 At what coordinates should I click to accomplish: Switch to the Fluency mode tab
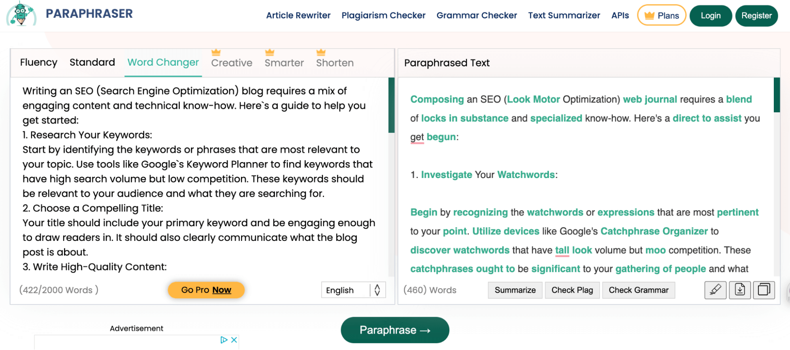[39, 62]
